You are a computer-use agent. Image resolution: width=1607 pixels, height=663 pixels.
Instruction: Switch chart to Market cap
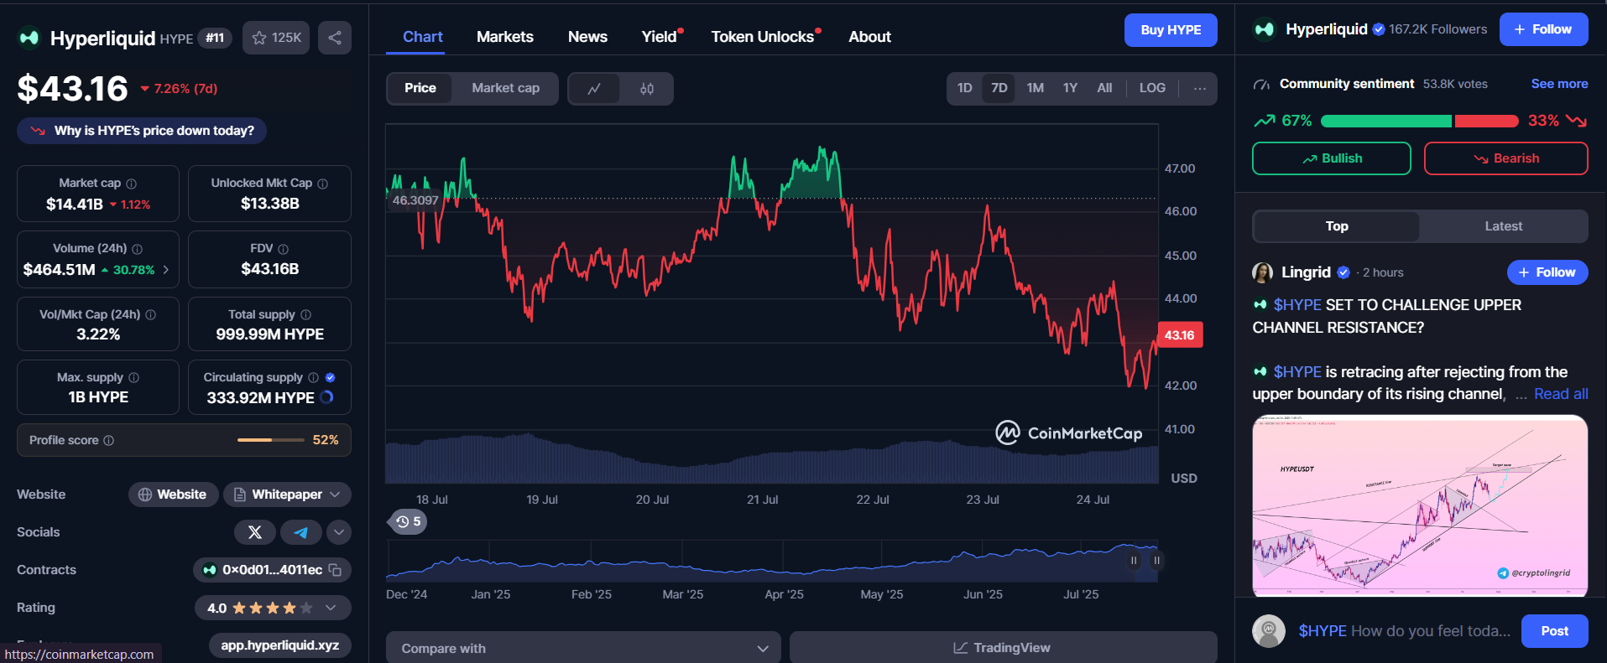505,88
